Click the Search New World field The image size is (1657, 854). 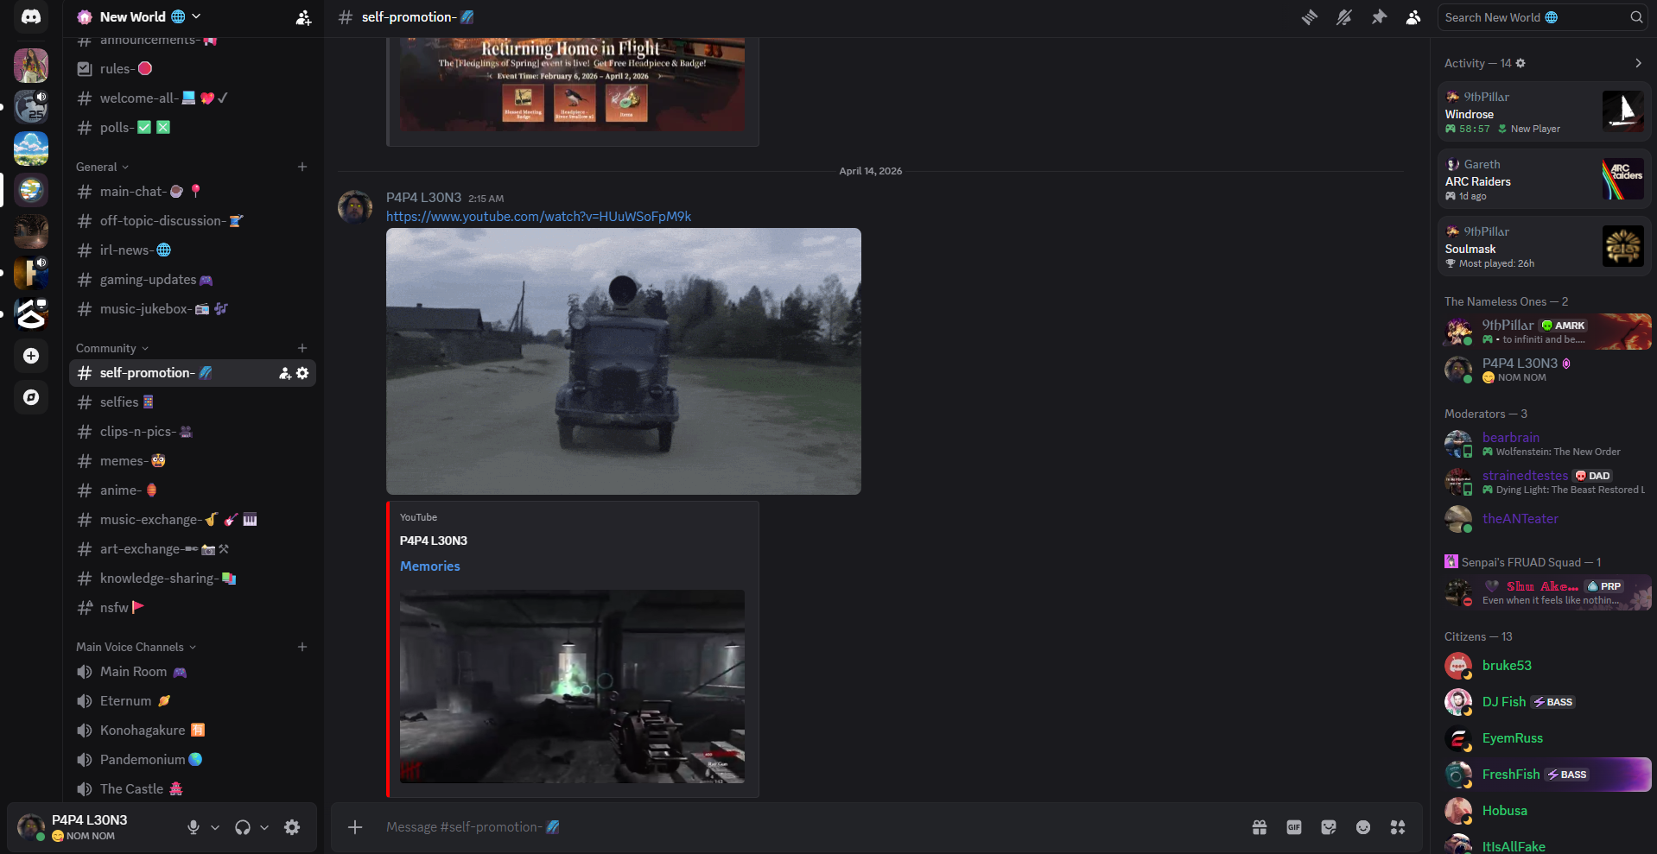tap(1542, 17)
